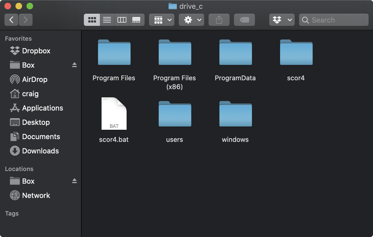This screenshot has height=237, width=373.
Task: Click the Share toolbar button
Action: click(x=219, y=20)
